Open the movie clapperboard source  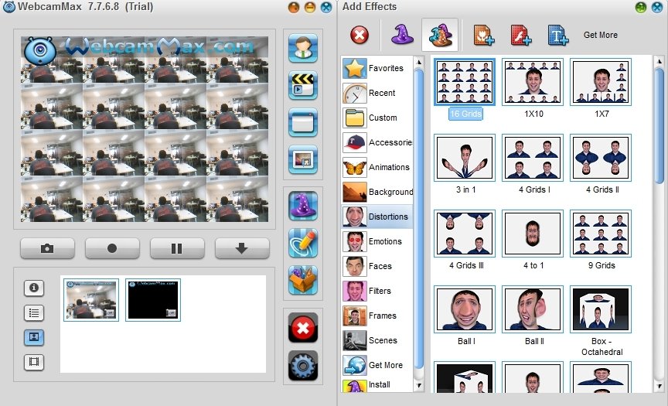tap(303, 85)
